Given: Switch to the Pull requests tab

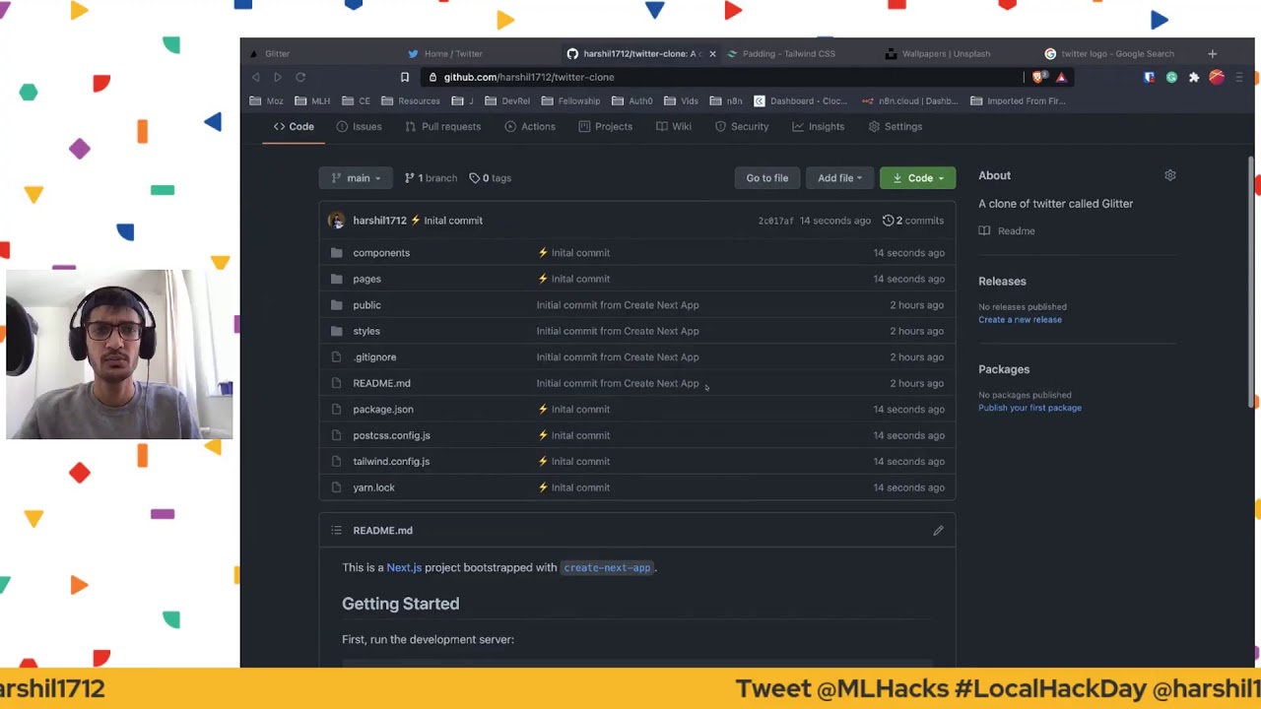Looking at the screenshot, I should 443,126.
